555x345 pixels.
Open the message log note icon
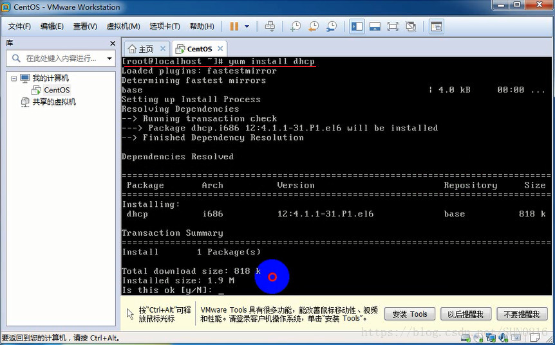point(535,337)
